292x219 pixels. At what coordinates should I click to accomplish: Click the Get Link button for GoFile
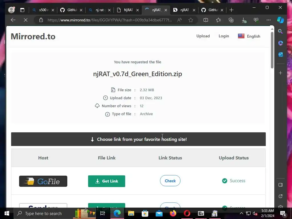click(x=107, y=181)
